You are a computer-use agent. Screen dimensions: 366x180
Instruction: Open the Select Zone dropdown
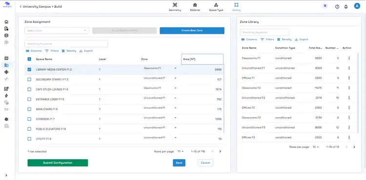coord(57,31)
